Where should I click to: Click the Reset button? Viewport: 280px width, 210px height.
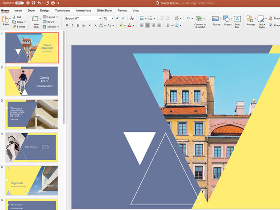tap(50, 22)
